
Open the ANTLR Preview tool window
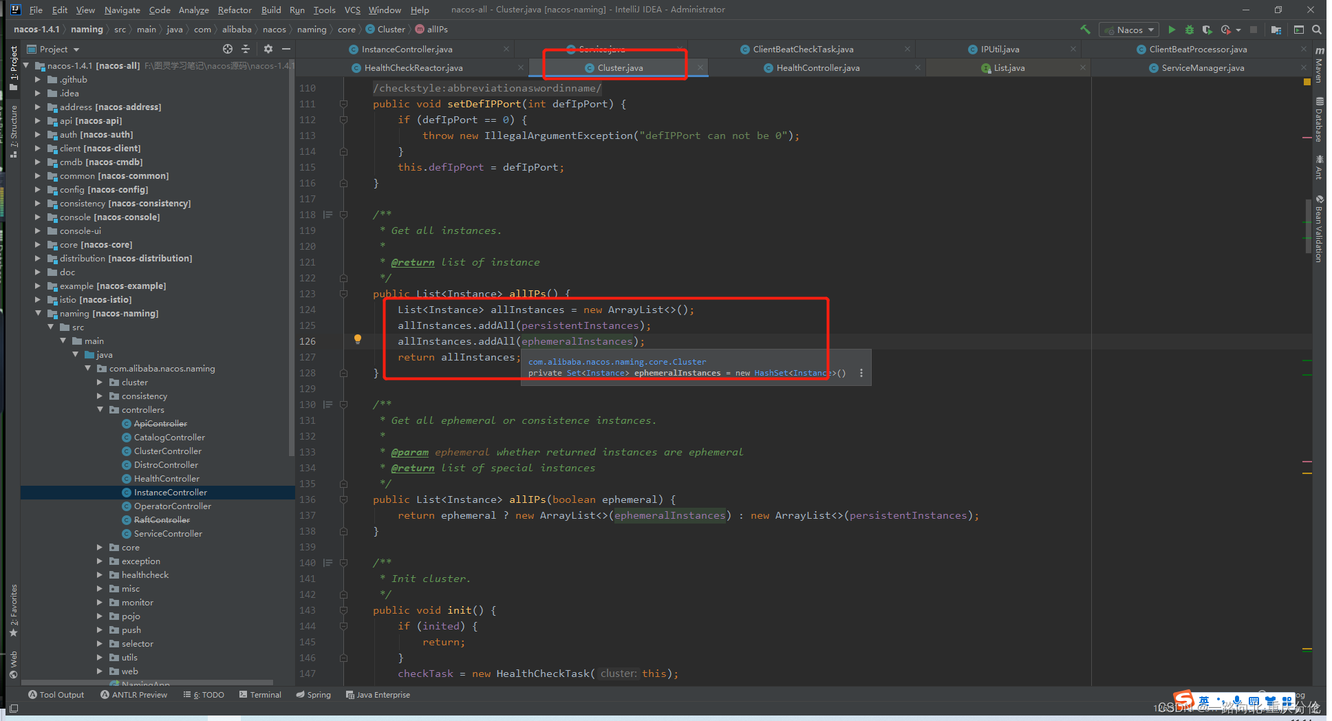[x=133, y=695]
